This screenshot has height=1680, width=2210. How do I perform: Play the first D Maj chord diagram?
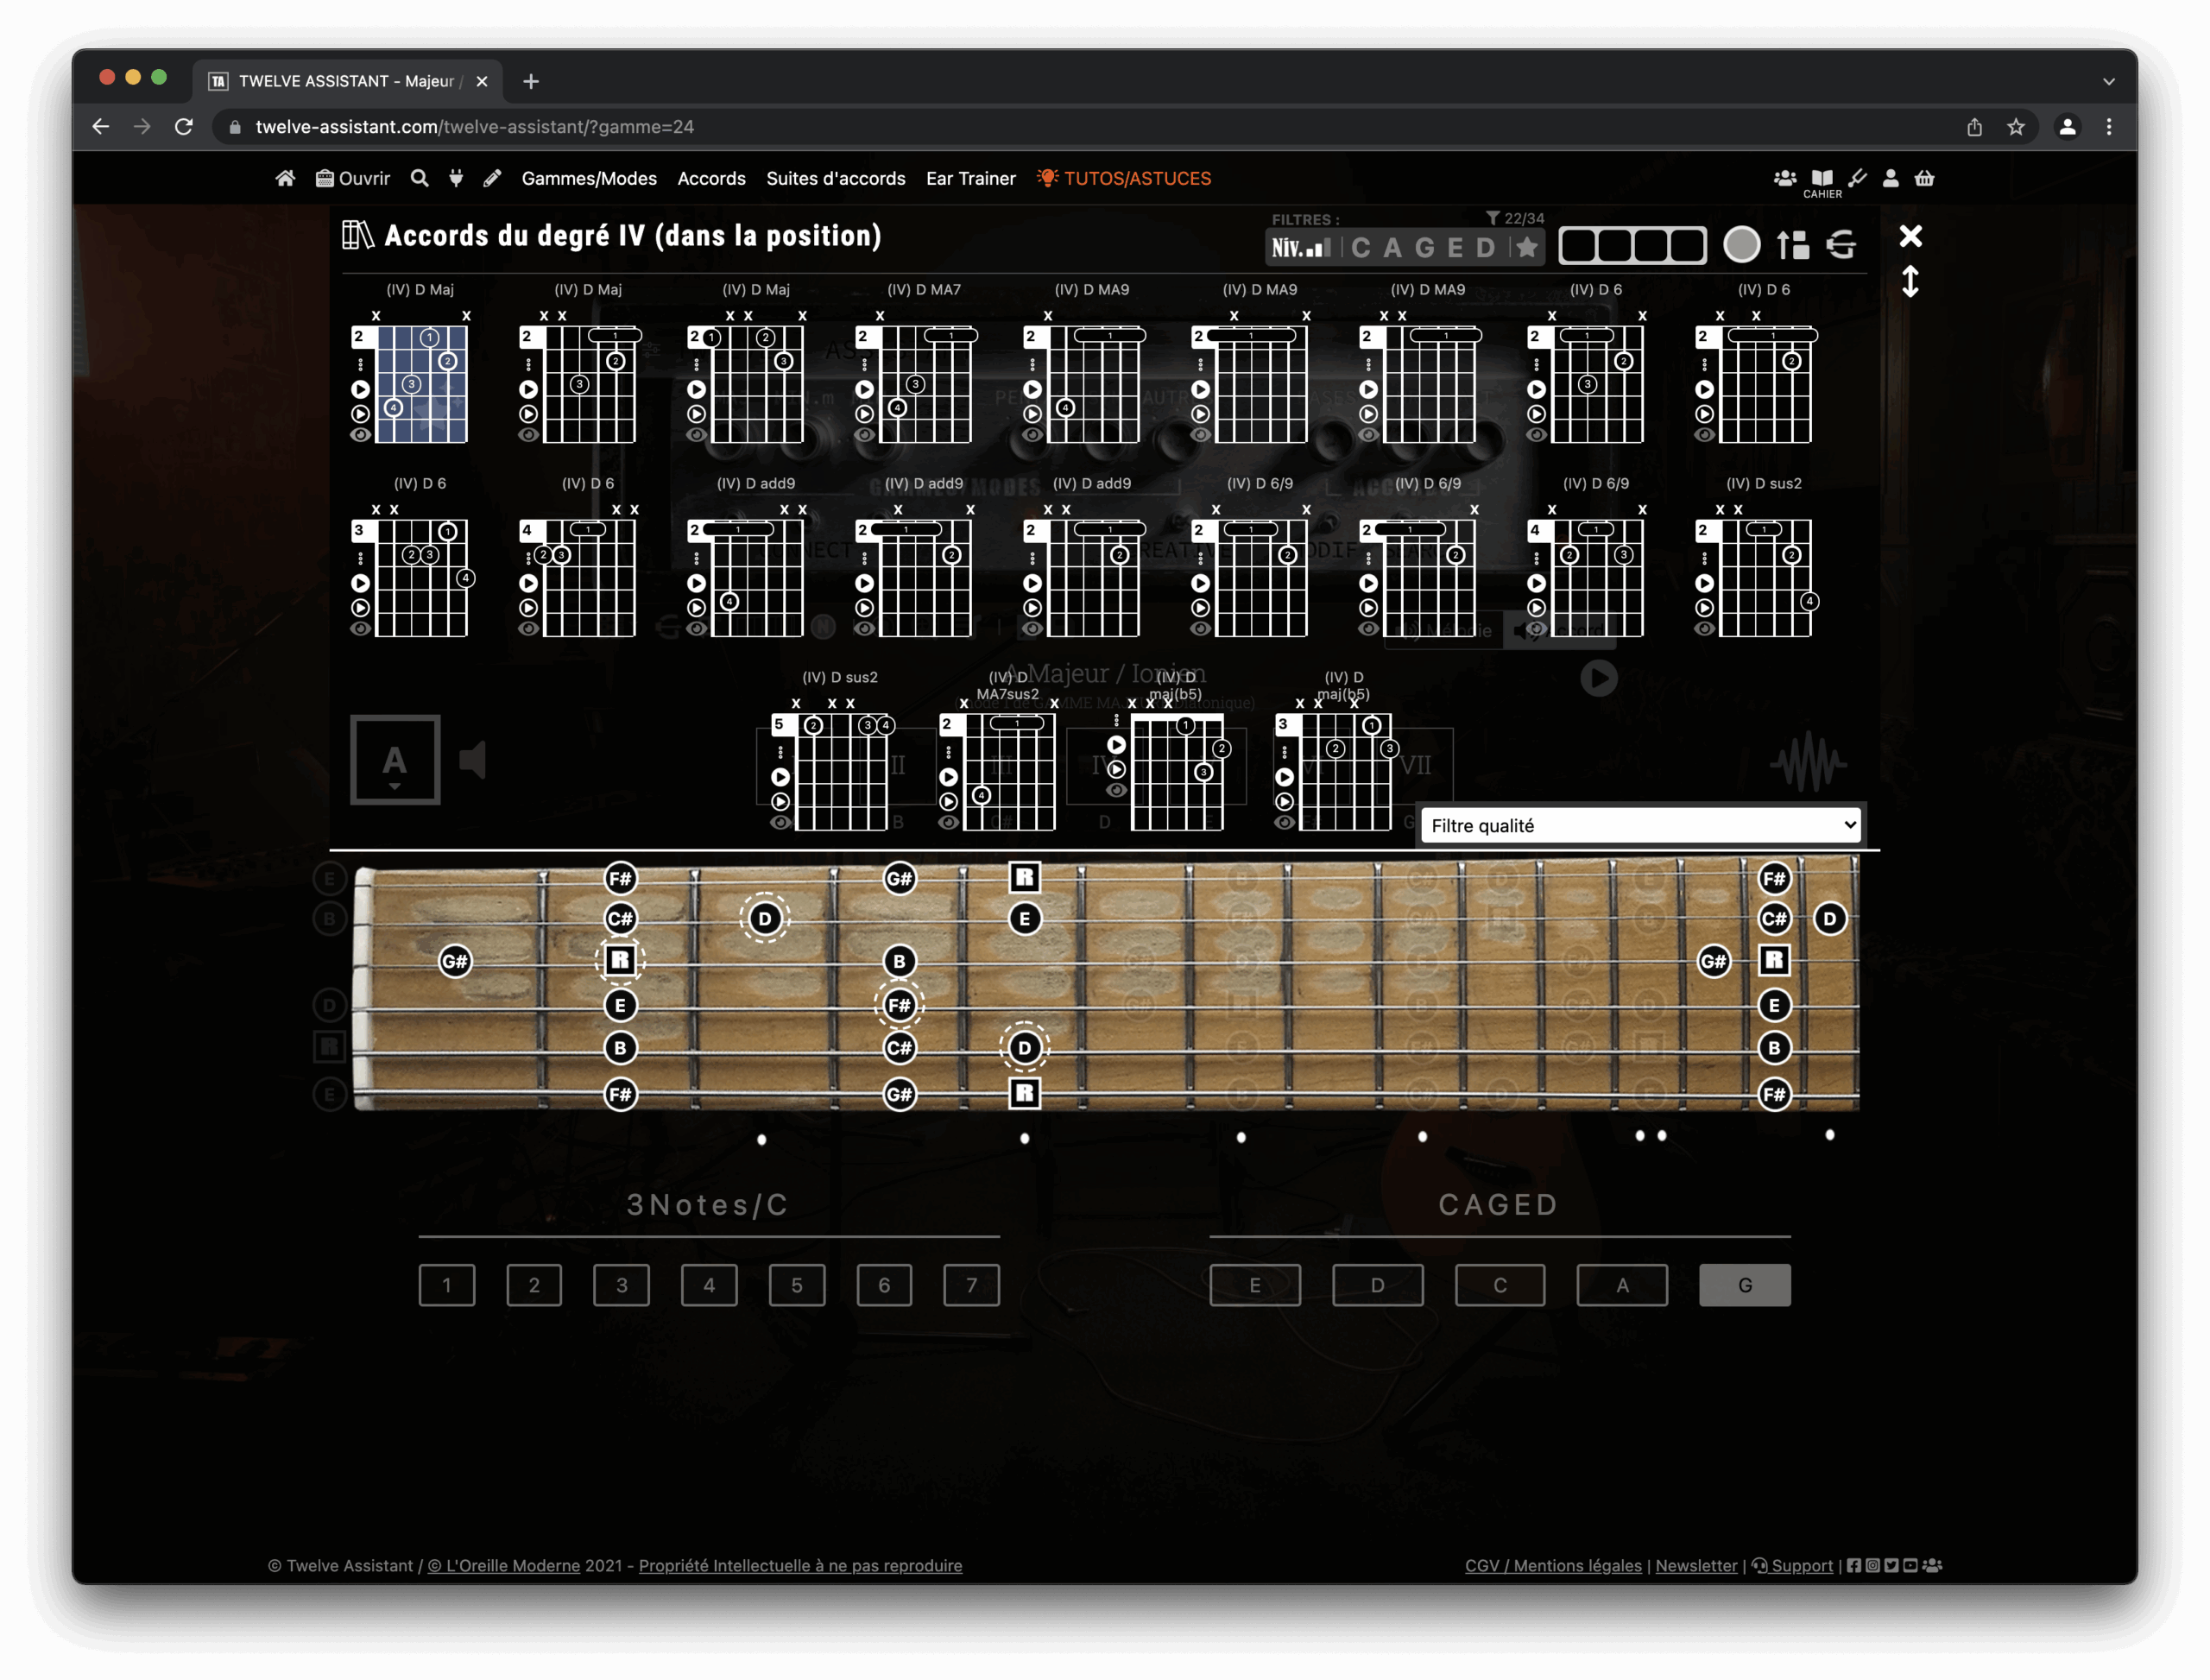tap(361, 389)
